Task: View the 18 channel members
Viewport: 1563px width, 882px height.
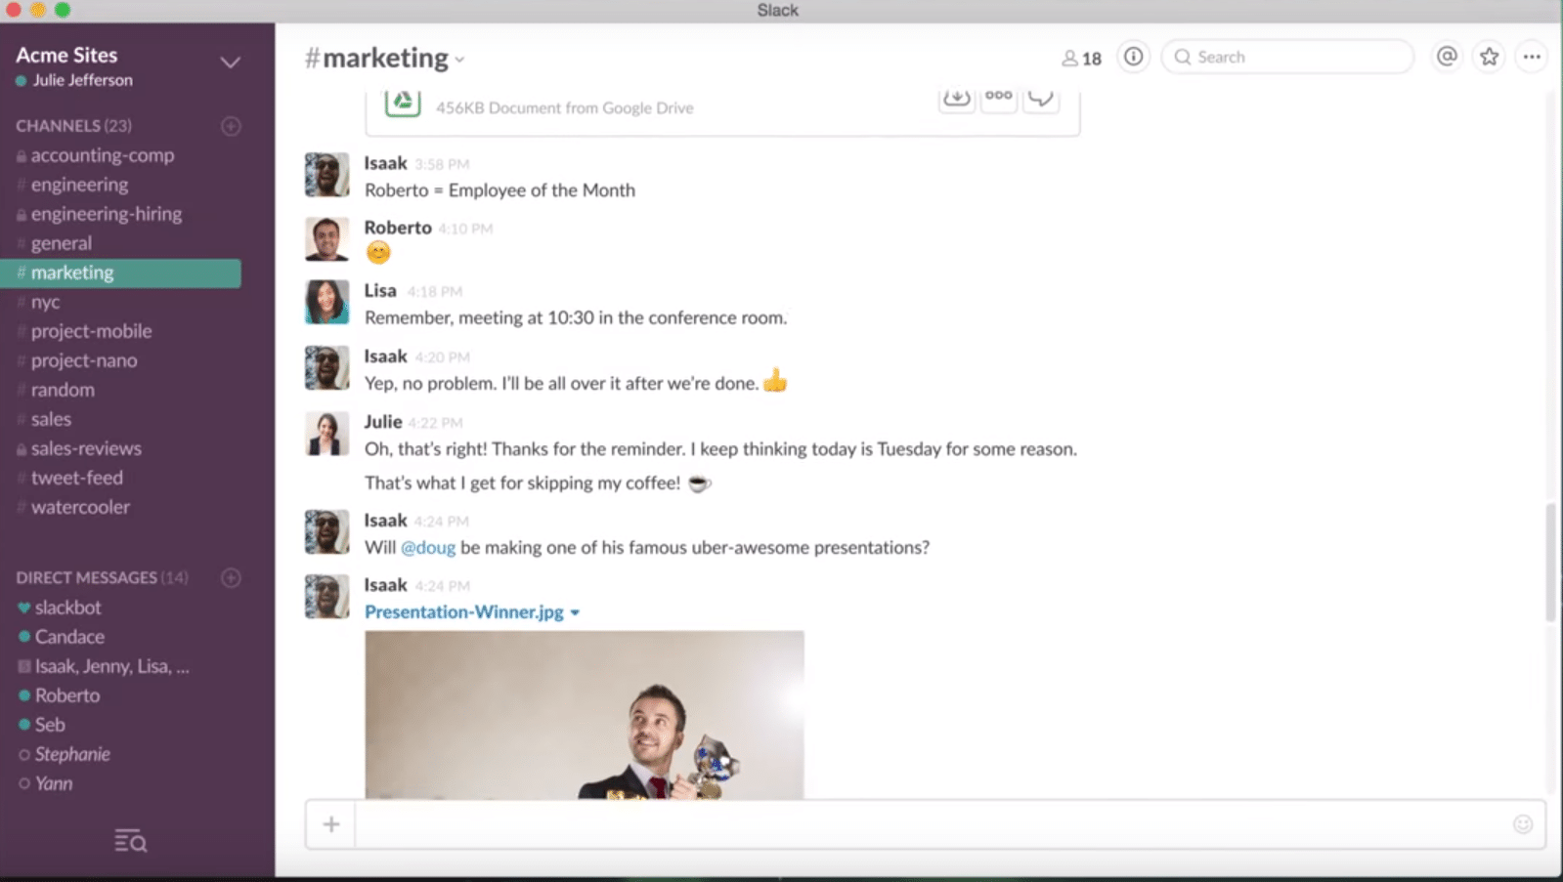Action: (x=1082, y=58)
